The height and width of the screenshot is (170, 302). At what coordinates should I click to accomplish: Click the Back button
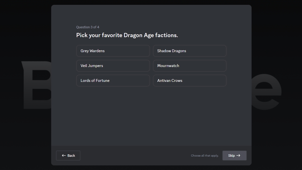click(x=68, y=155)
